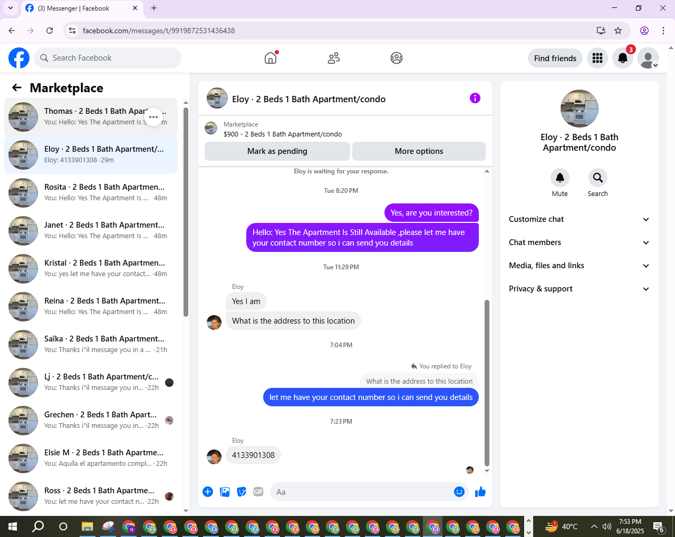Open the volume control in system tray
The image size is (675, 537).
pyautogui.click(x=607, y=526)
